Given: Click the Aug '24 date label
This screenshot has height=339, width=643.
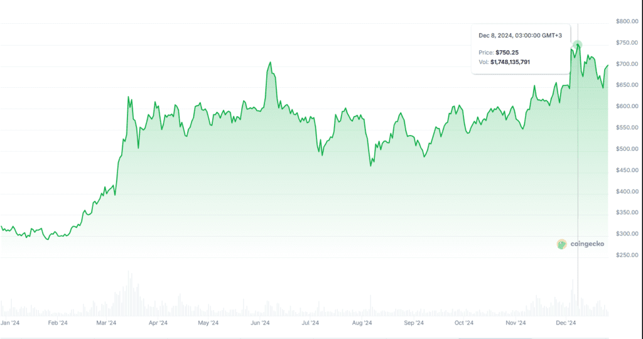Looking at the screenshot, I should pos(362,323).
